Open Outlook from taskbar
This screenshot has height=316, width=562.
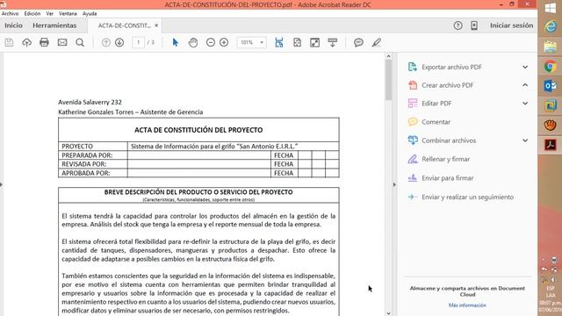[551, 86]
